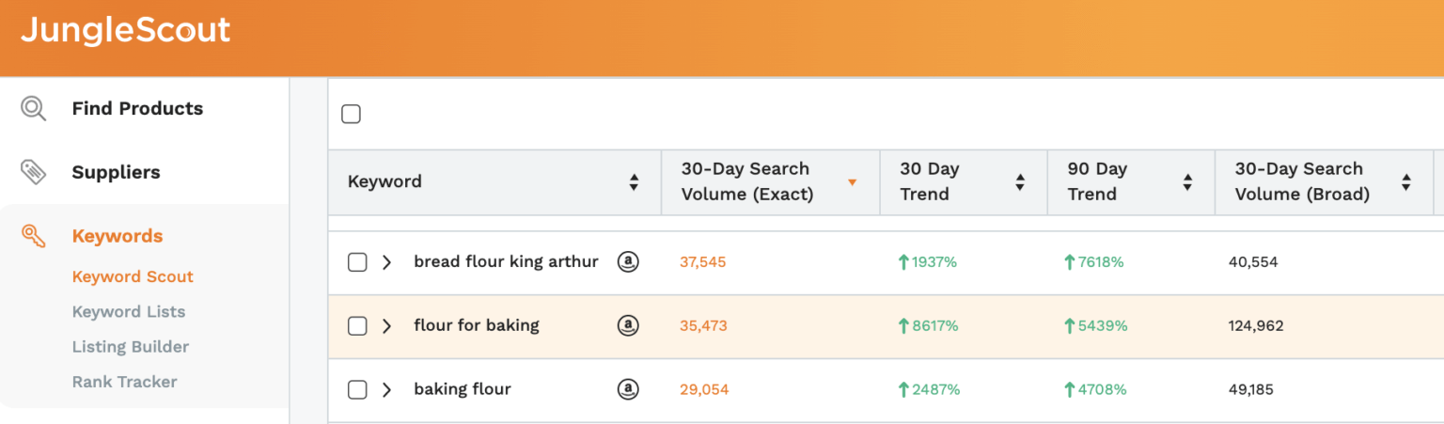
Task: Click Amazon icon beside bread flour king arthur
Action: pos(628,262)
